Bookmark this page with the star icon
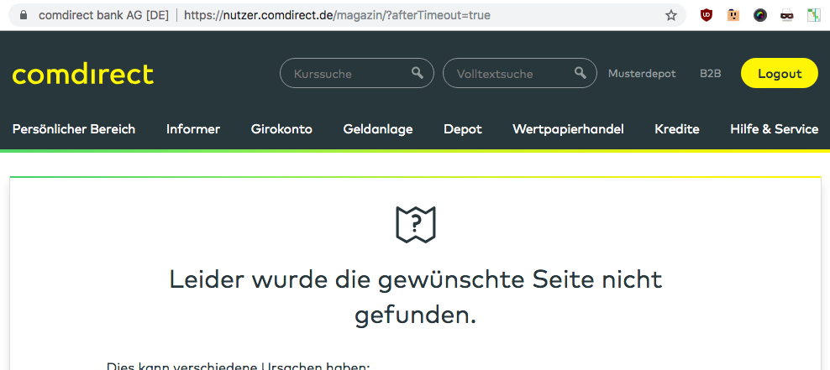This screenshot has height=370, width=830. (x=671, y=15)
